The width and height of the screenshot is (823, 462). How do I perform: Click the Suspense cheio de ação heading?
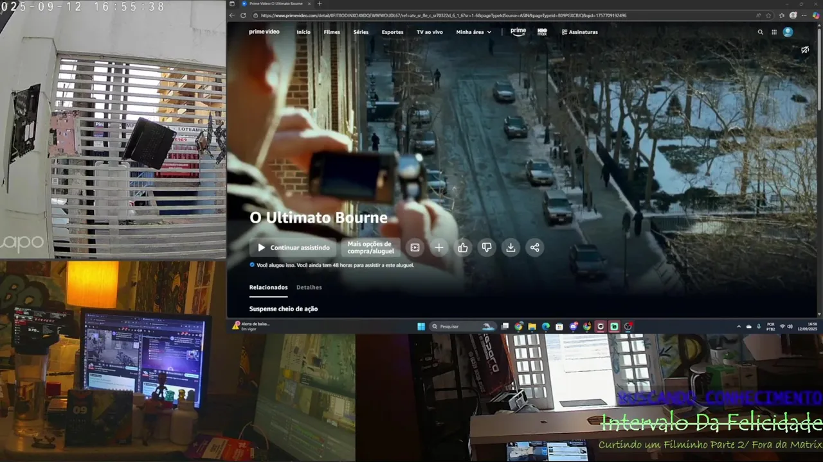click(284, 309)
